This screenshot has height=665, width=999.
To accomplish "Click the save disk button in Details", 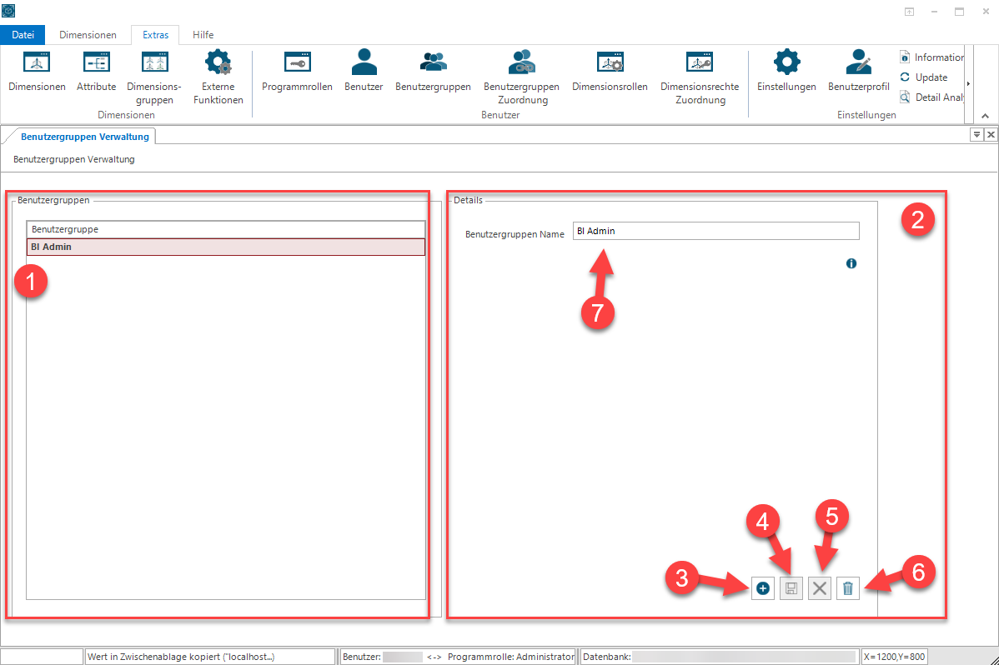I will click(x=791, y=588).
